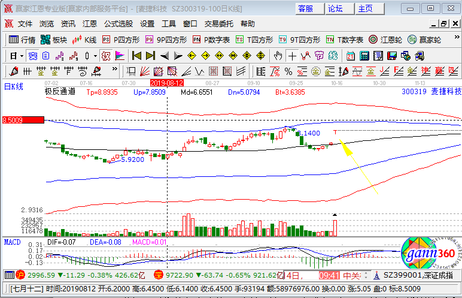Viewport: 462px width, 298px height.
Task: Click the 主页 home page button
Action: (370, 8)
